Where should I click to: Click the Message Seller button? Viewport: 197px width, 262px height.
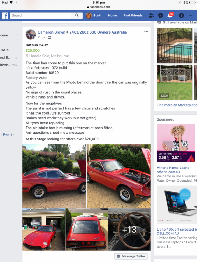[131, 256]
